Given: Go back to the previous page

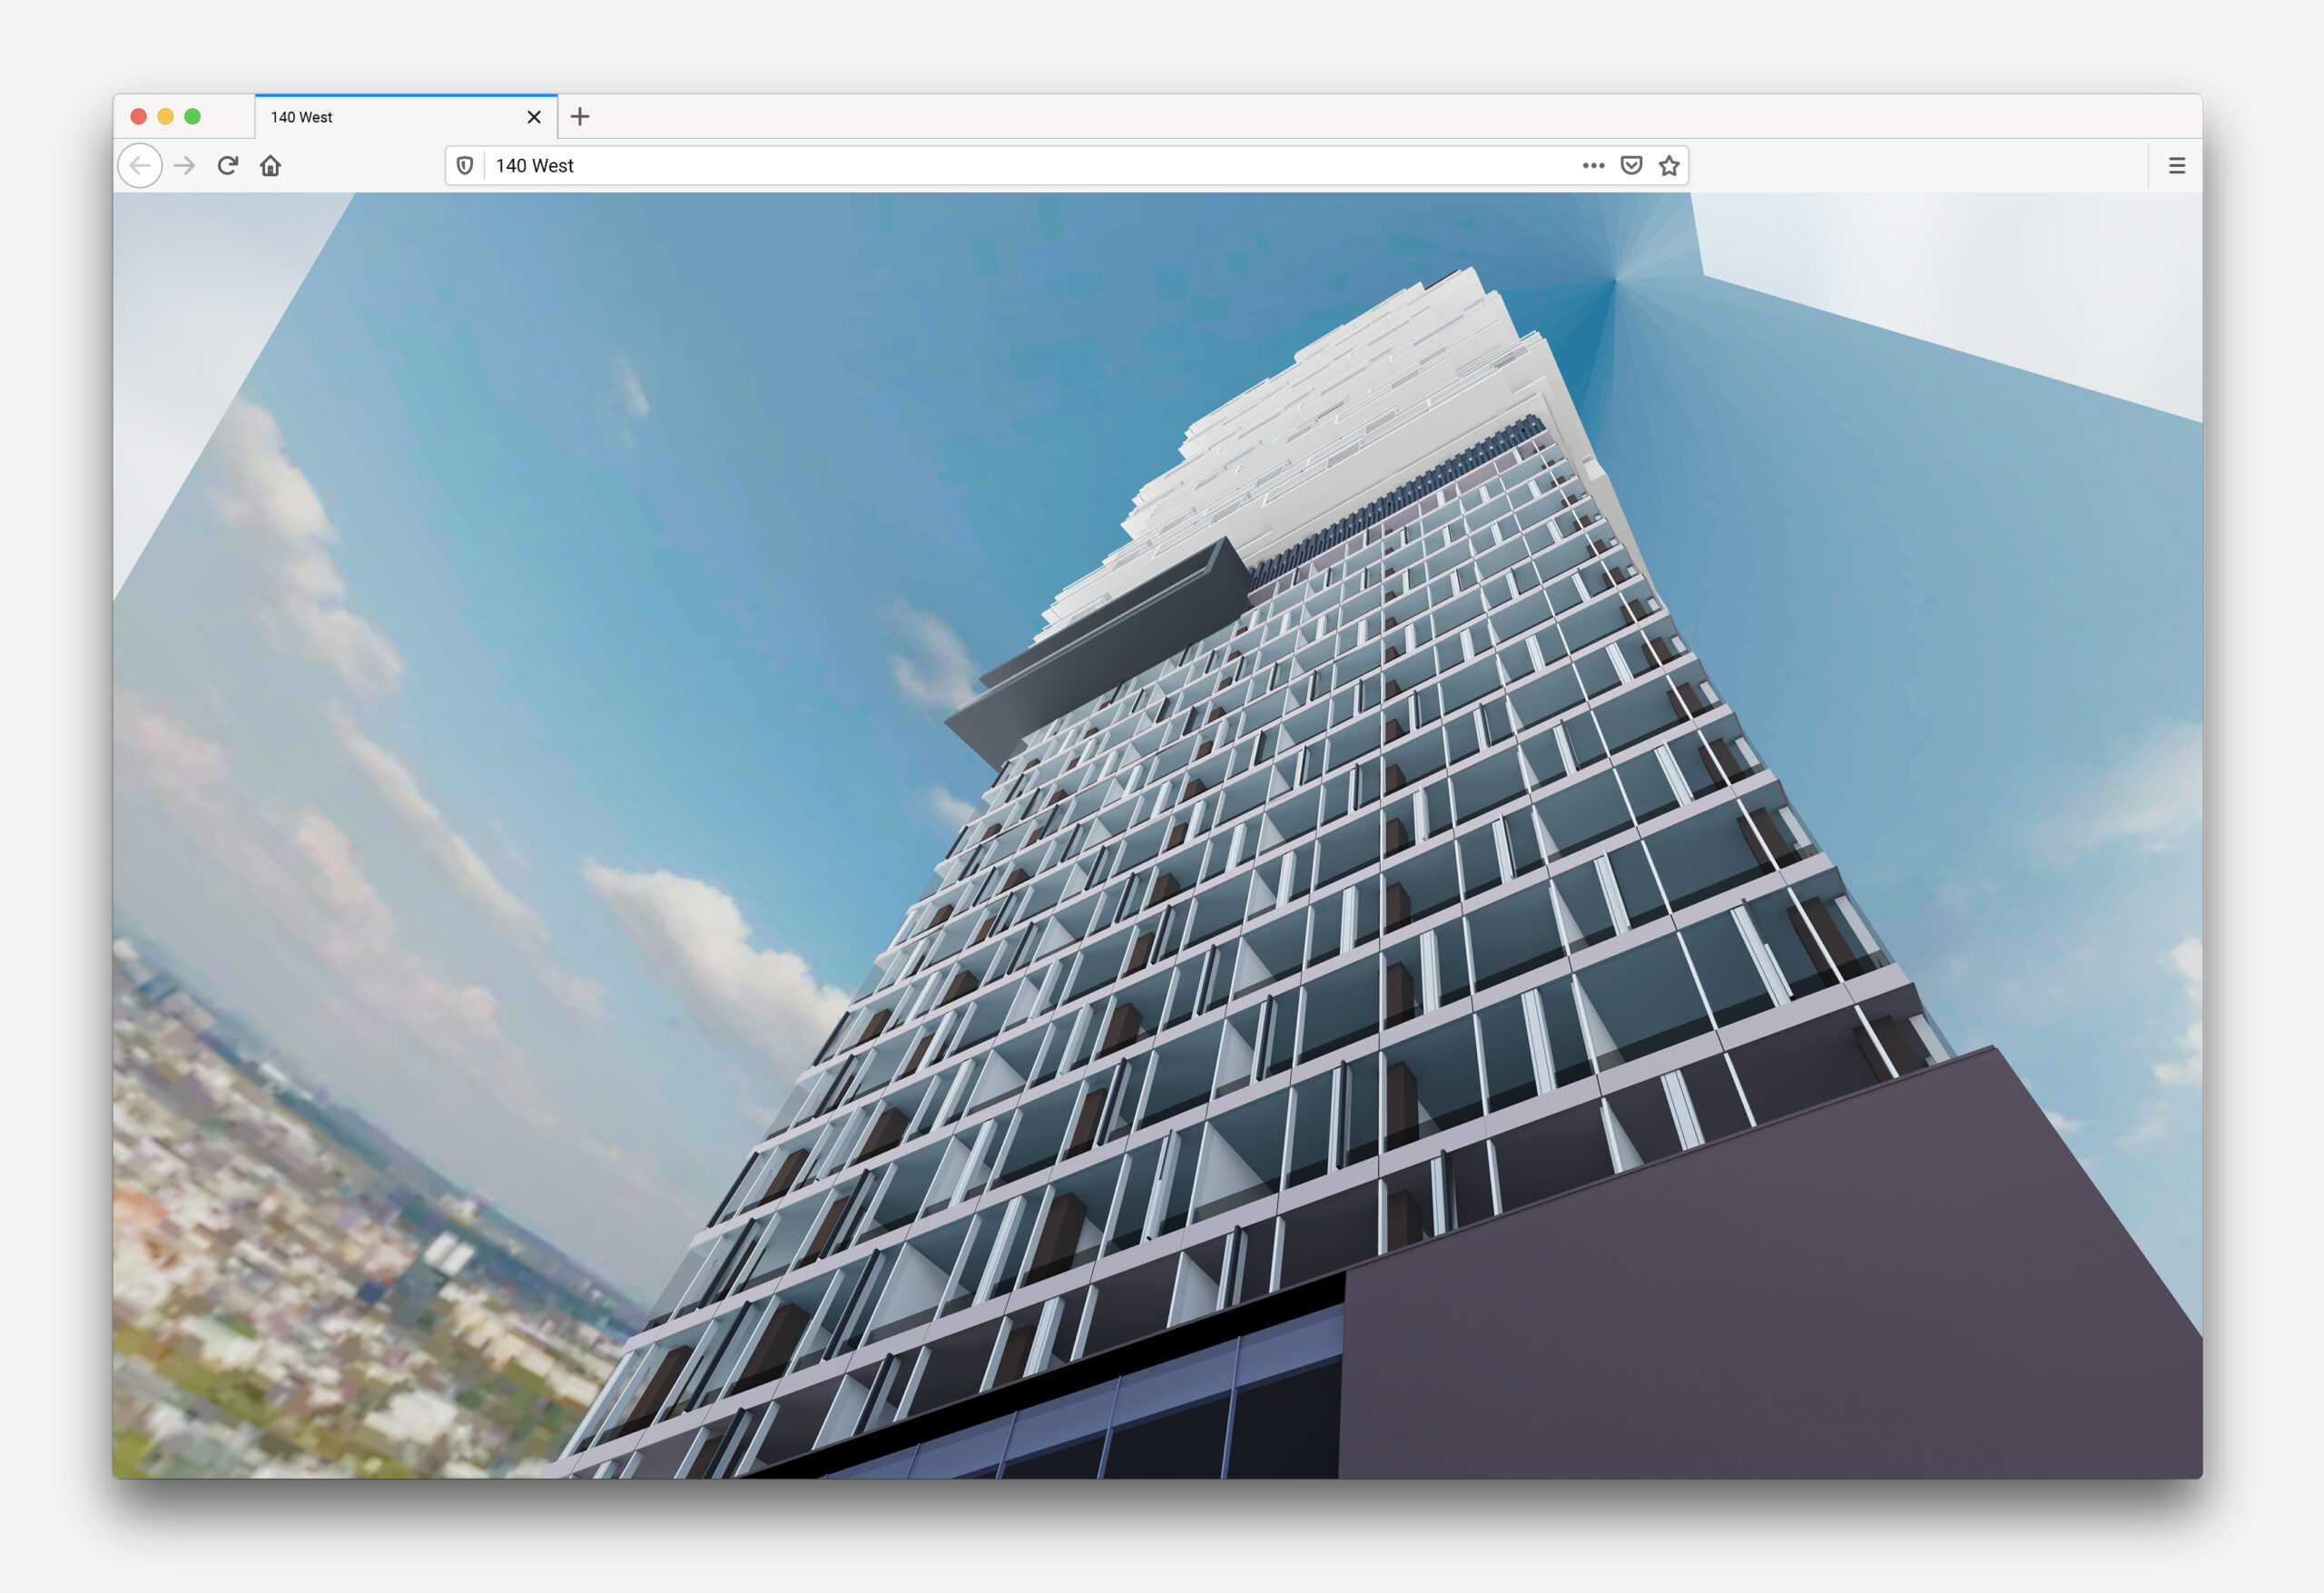Looking at the screenshot, I should pos(140,166).
